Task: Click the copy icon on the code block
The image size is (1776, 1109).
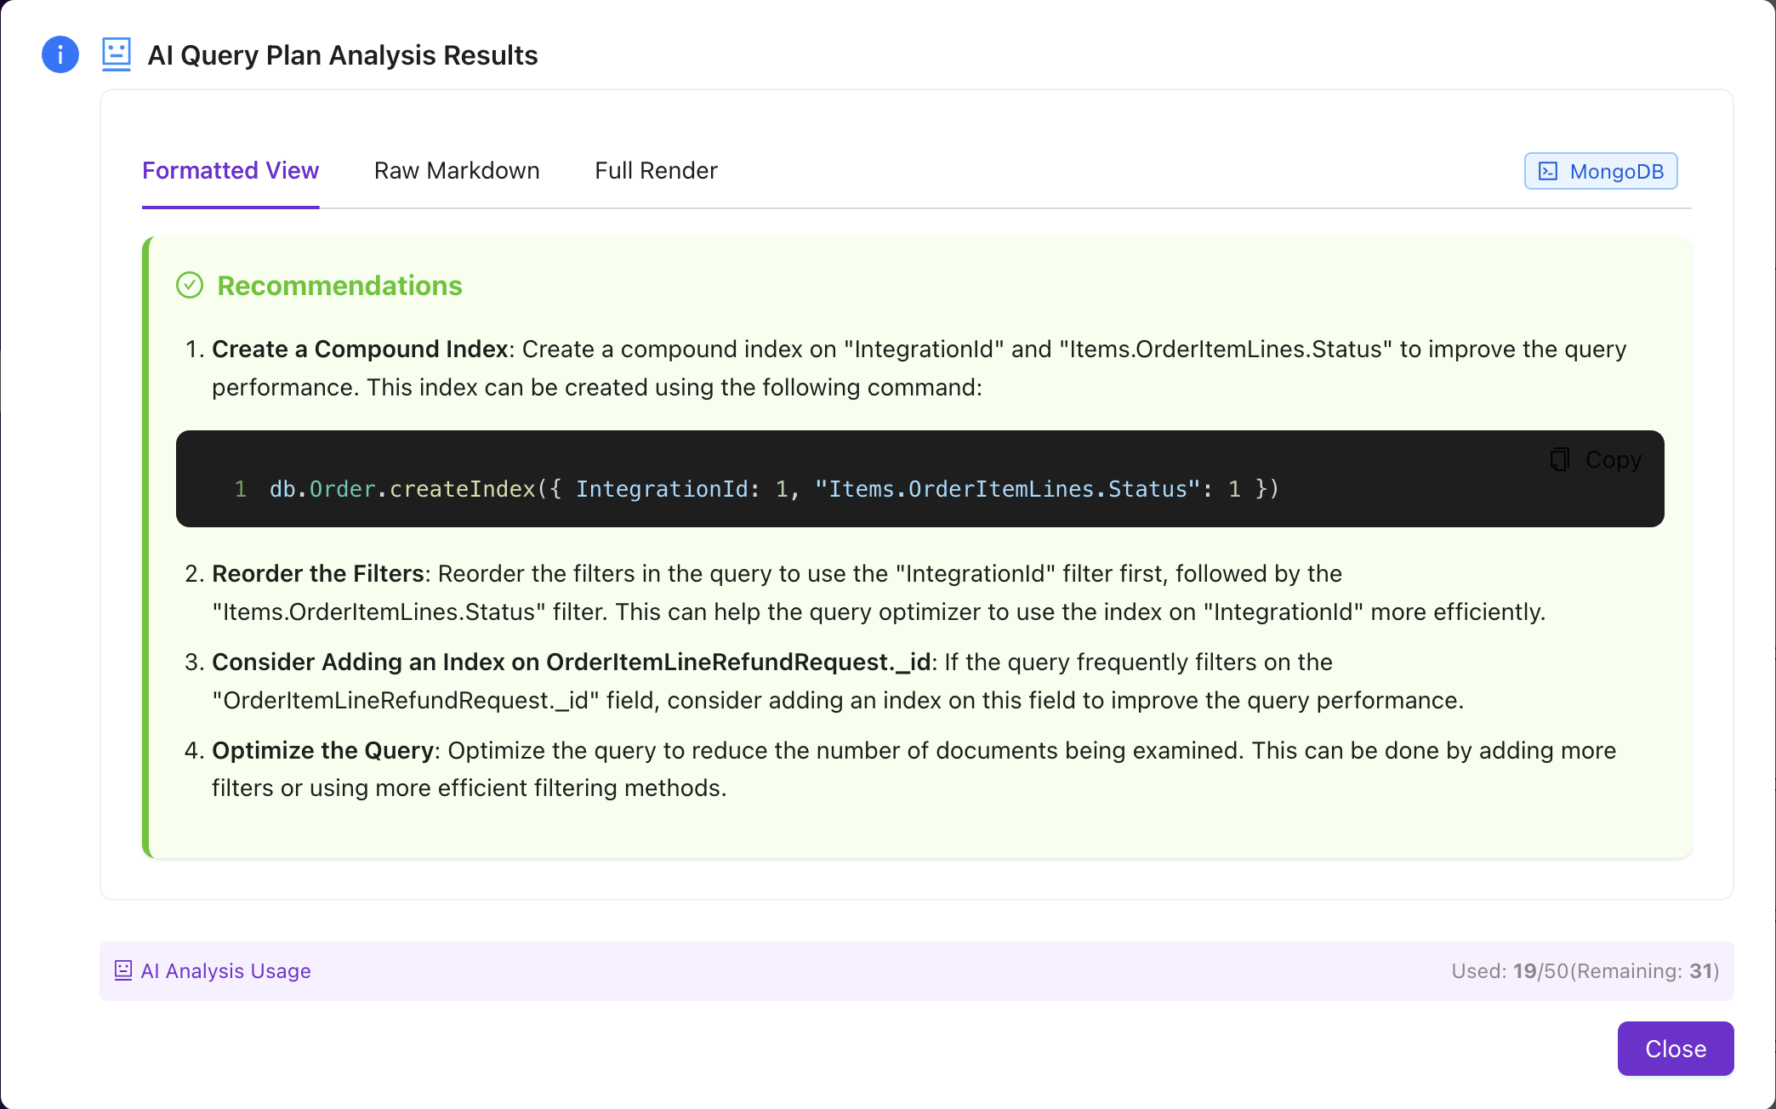Action: pos(1559,459)
